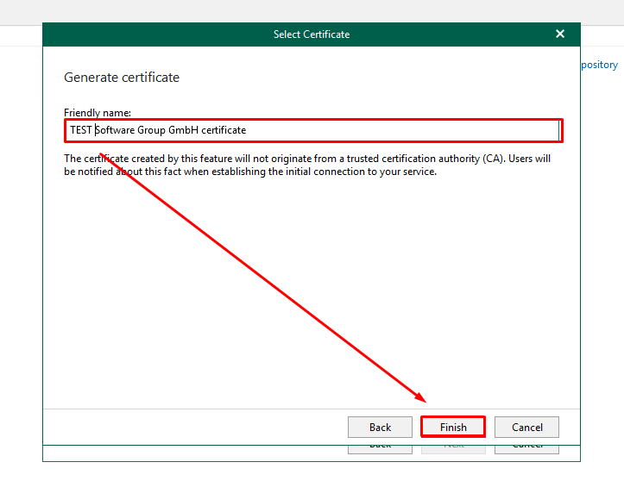Focus the Friendly name input field
624x481 pixels.
[313, 130]
